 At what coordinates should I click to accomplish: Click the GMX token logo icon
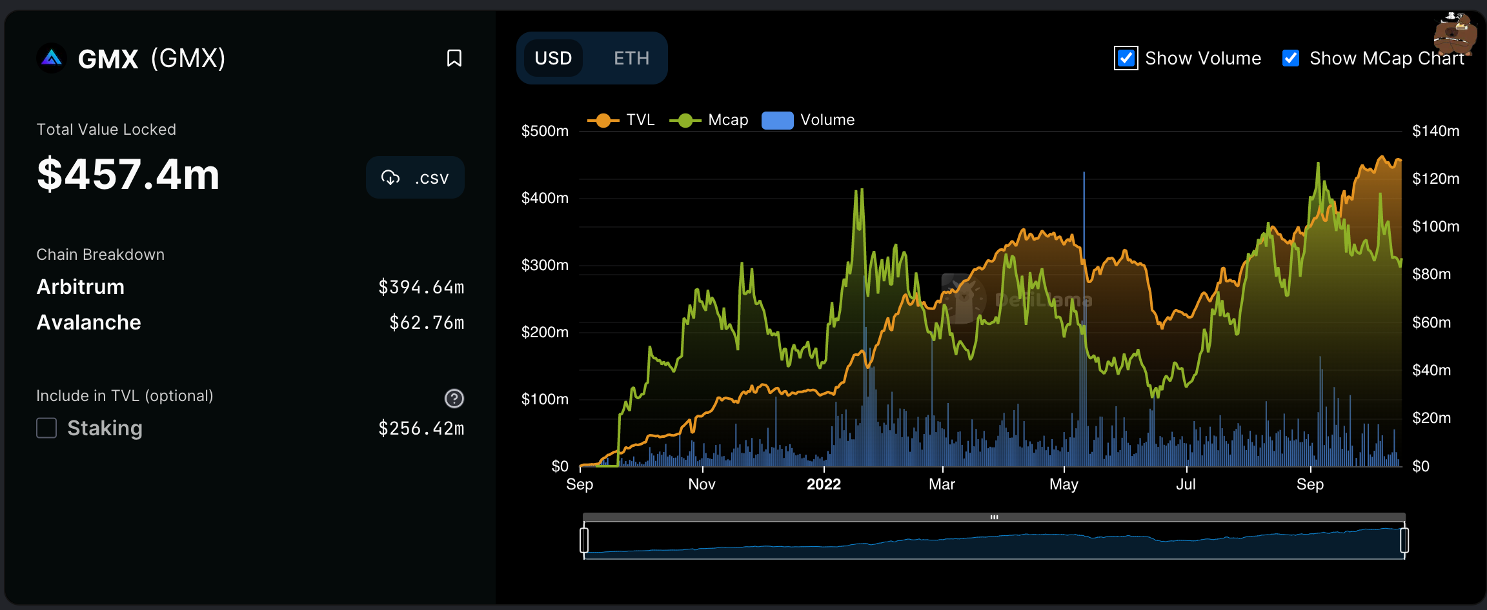point(52,58)
